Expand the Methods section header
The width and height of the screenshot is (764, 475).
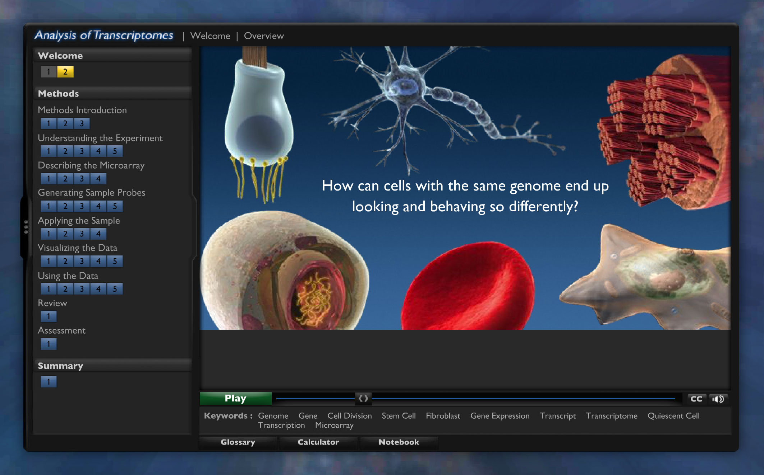click(59, 94)
